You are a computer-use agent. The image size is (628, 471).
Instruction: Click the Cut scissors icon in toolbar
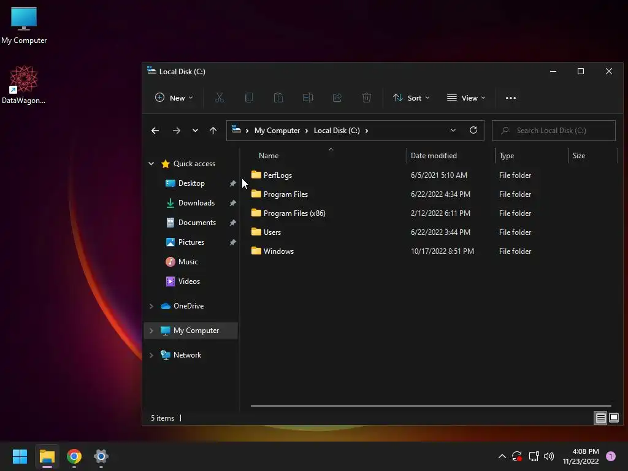click(220, 98)
